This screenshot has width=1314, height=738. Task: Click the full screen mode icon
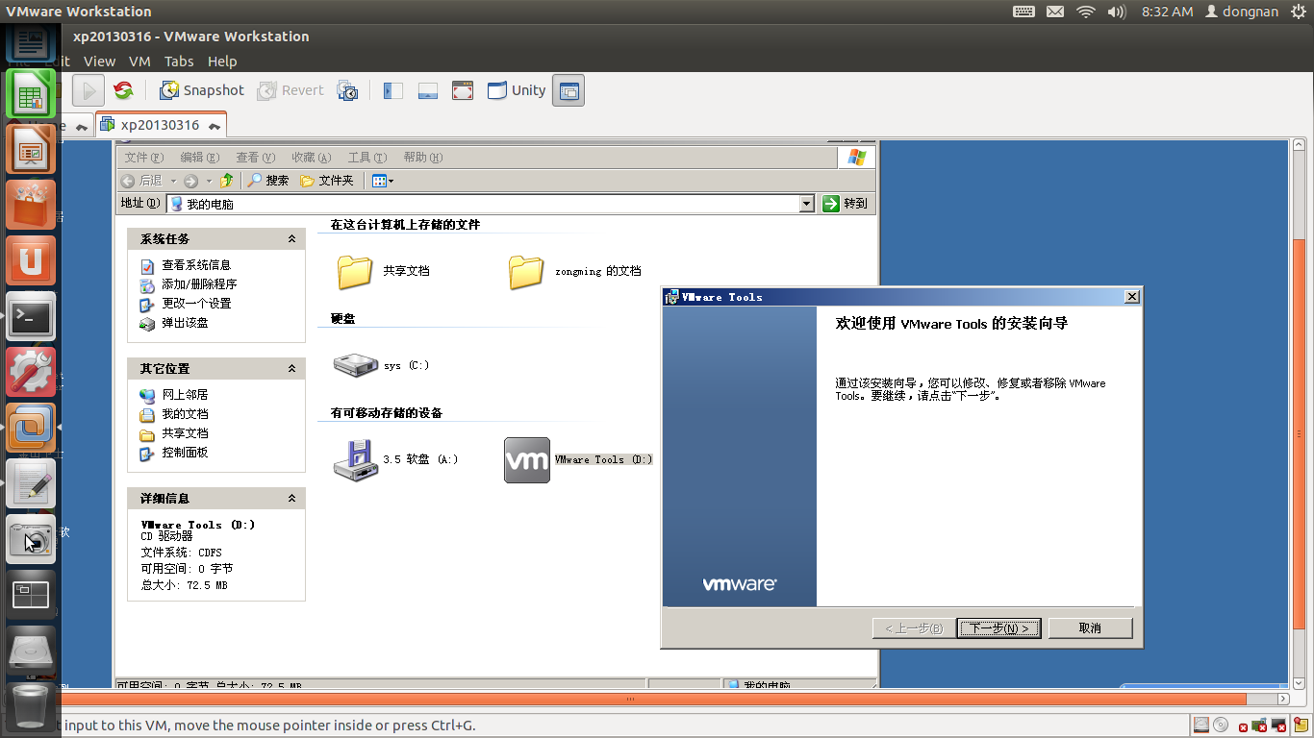tap(463, 90)
